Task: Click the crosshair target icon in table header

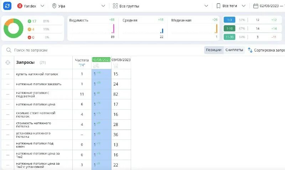Action: click(7, 62)
